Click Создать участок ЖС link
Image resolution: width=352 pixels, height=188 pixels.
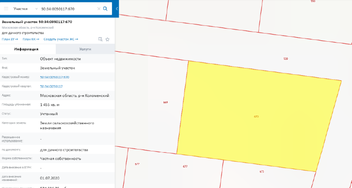61,39
